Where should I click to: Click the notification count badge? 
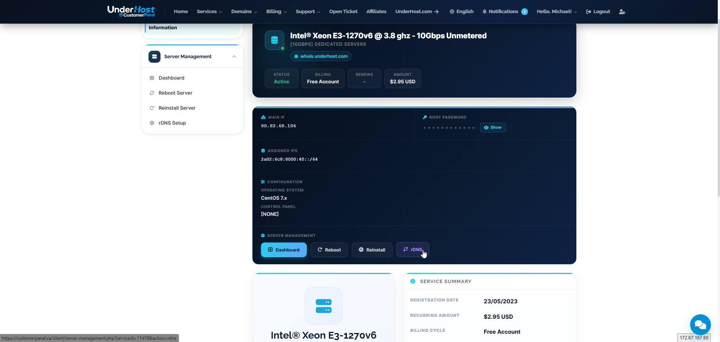(x=525, y=12)
